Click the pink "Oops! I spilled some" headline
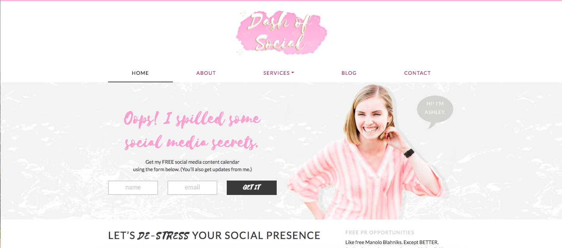562x248 pixels. click(x=192, y=119)
